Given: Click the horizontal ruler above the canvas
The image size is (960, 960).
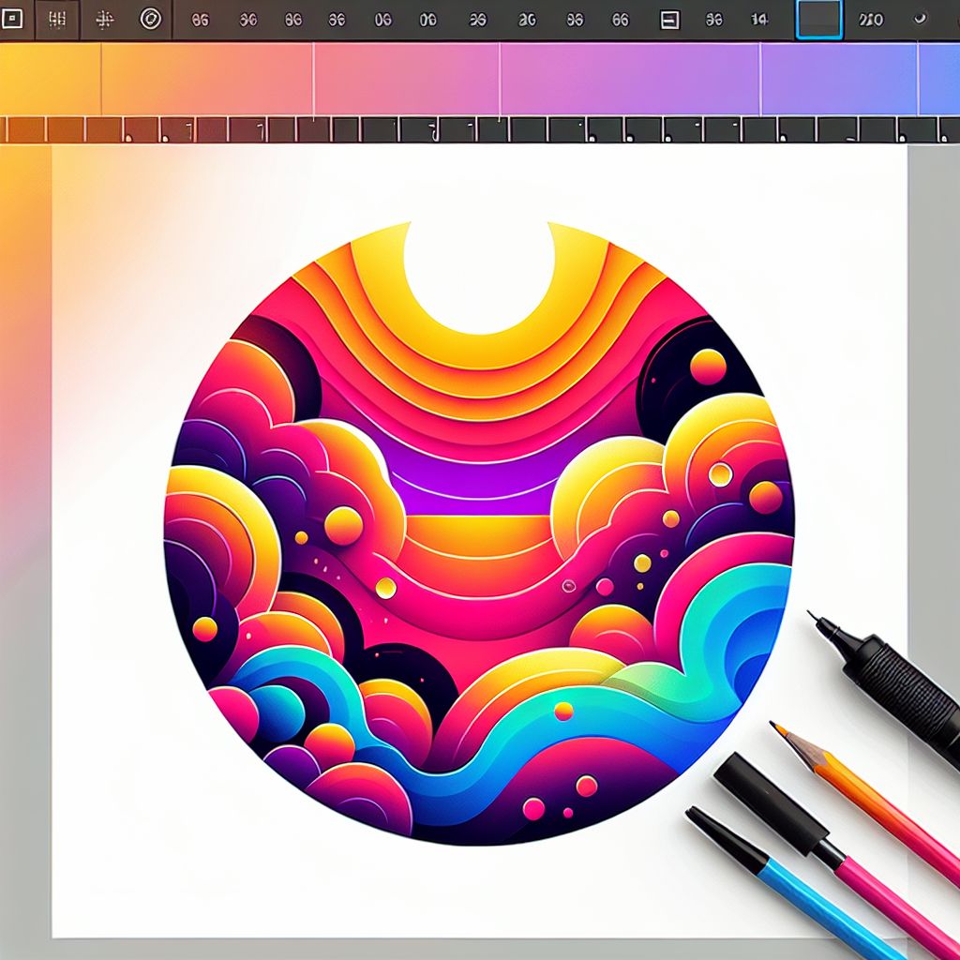Looking at the screenshot, I should click(x=469, y=129).
